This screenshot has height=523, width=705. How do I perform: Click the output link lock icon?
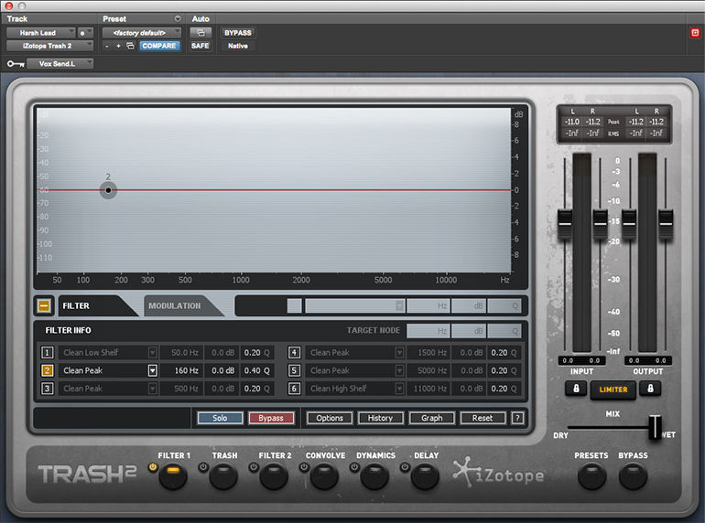click(x=650, y=389)
